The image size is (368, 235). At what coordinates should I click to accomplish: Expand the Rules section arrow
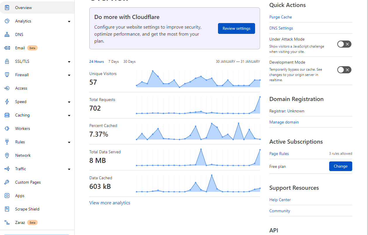[x=69, y=142]
